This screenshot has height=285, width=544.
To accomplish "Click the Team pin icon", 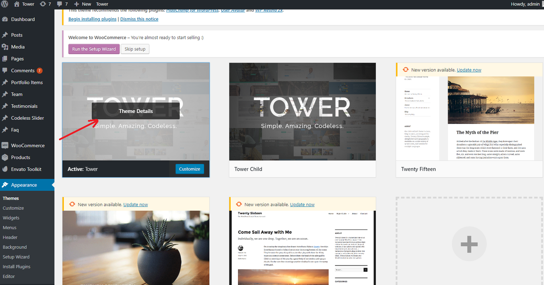I will coord(5,94).
